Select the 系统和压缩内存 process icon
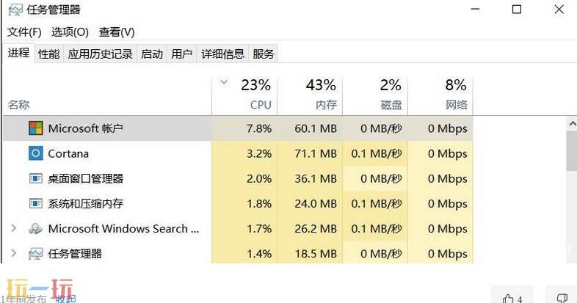This screenshot has height=303, width=577. point(35,203)
